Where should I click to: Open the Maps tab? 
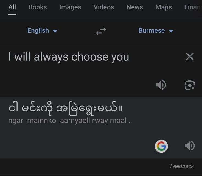click(x=164, y=7)
